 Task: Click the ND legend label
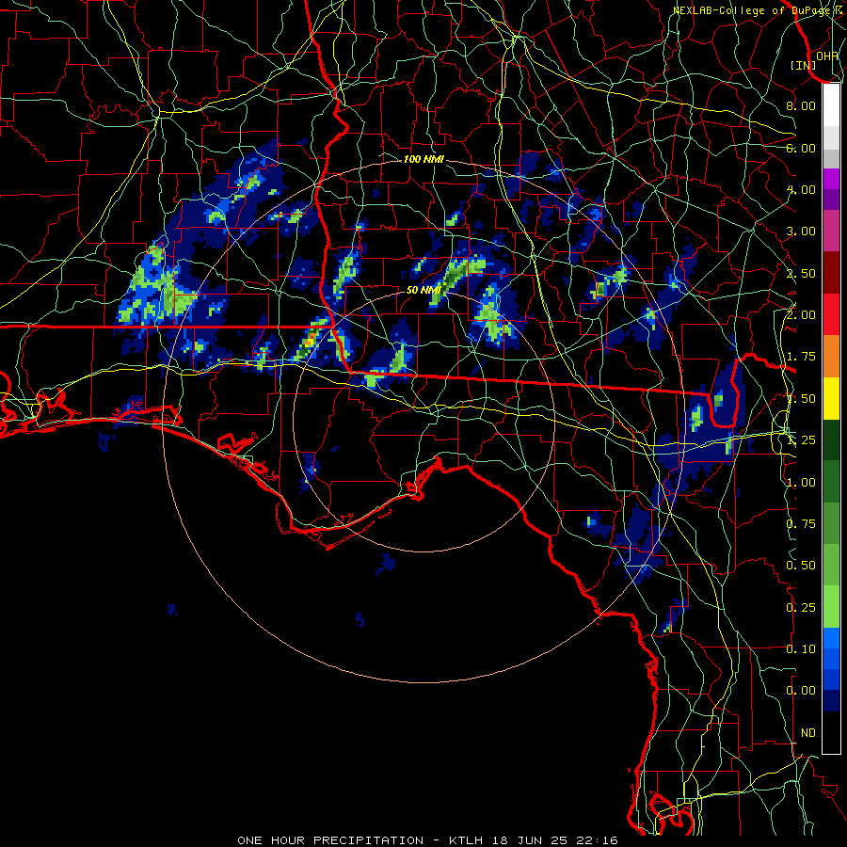pos(808,733)
